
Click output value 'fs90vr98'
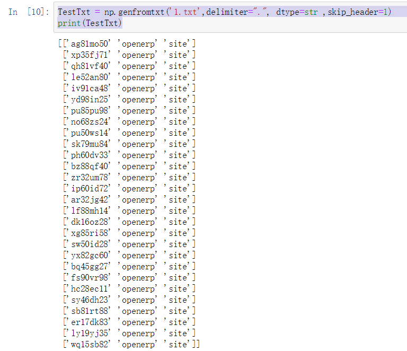pos(90,278)
